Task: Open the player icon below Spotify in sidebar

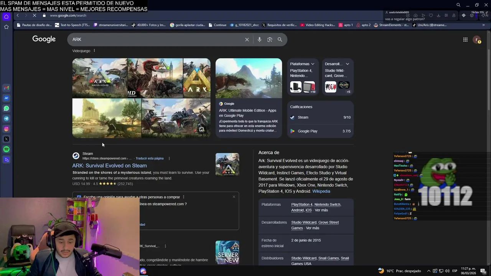Action: 6,160
